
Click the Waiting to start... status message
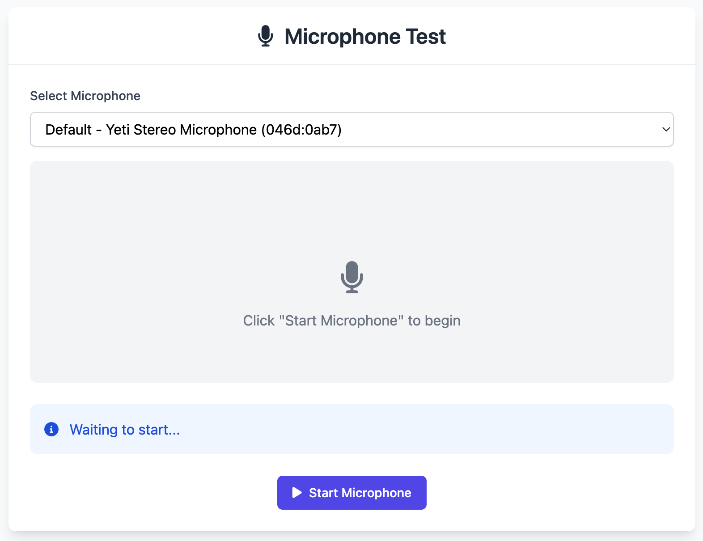pos(125,430)
